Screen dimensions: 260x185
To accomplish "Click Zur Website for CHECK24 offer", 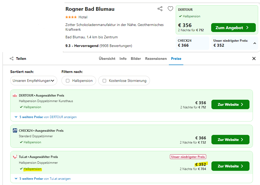I will tap(230, 140).
